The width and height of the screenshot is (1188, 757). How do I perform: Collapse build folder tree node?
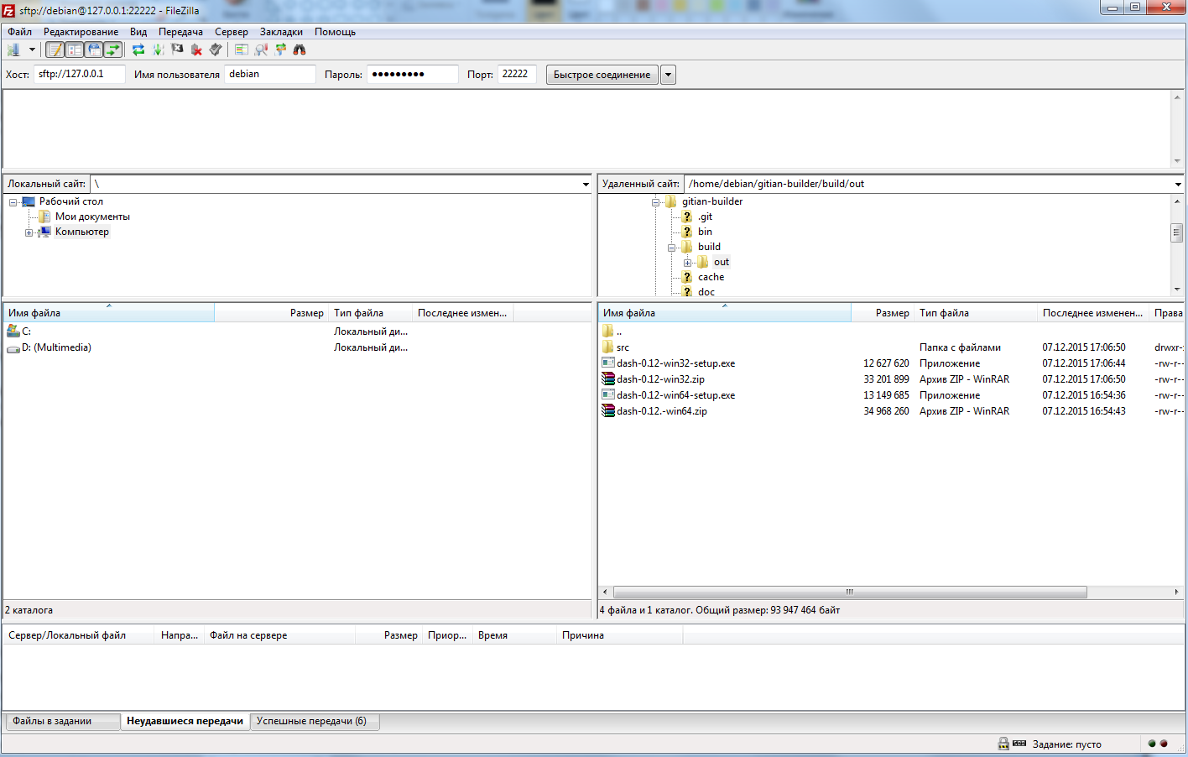672,248
